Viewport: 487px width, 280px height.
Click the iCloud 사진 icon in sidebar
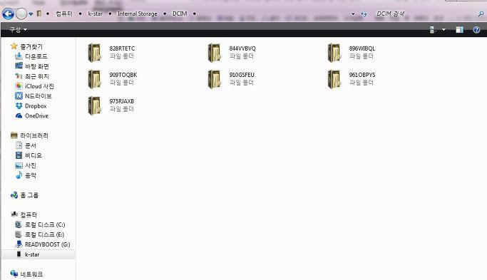click(19, 86)
